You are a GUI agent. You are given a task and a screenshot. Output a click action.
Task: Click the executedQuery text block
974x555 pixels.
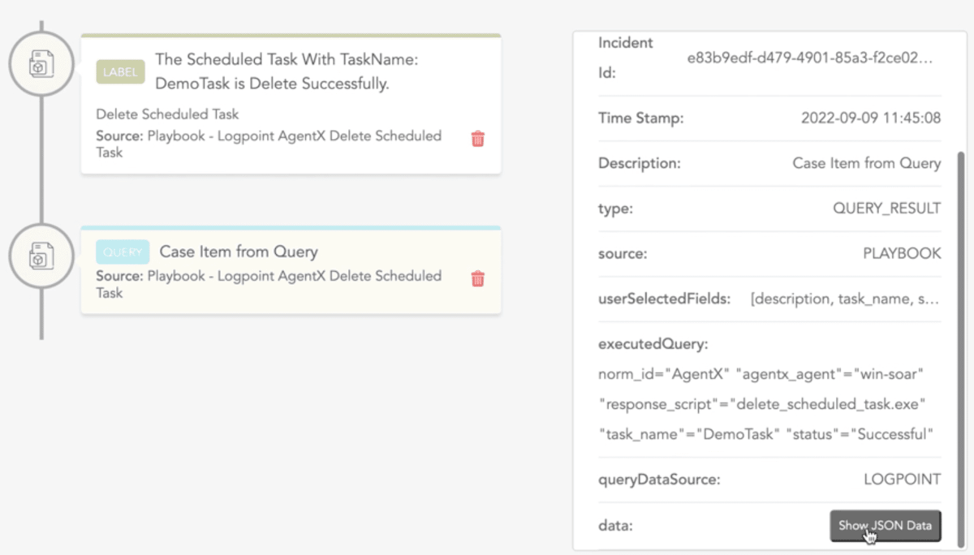[761, 404]
